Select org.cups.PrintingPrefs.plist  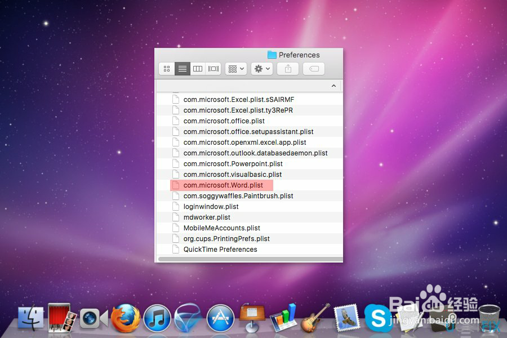pyautogui.click(x=250, y=238)
